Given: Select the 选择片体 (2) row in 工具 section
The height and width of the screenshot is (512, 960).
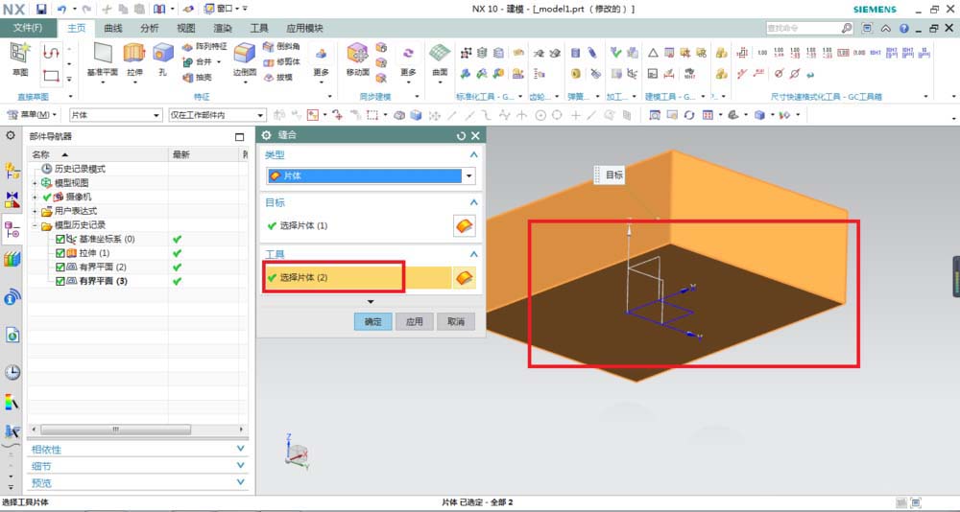Looking at the screenshot, I should [x=359, y=278].
